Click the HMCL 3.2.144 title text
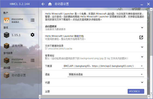 20,4
